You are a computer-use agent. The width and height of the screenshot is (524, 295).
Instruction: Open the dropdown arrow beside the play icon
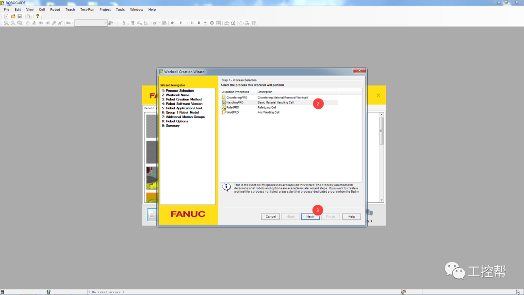(187, 23)
